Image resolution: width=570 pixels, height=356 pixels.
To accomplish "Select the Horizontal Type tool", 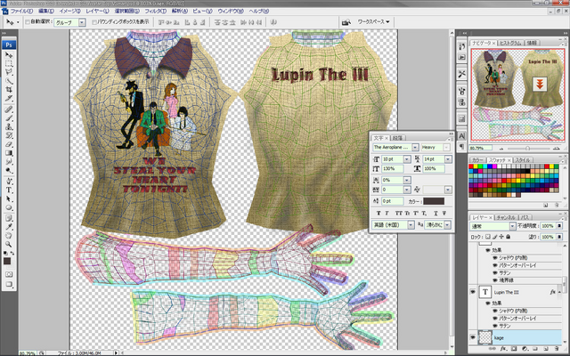I will pyautogui.click(x=9, y=190).
